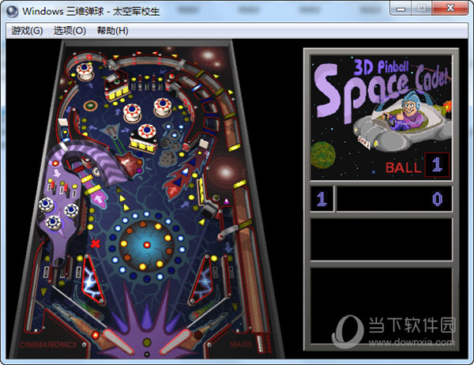The image size is (474, 365).
Task: Close the pinball window
Action: coord(450,9)
